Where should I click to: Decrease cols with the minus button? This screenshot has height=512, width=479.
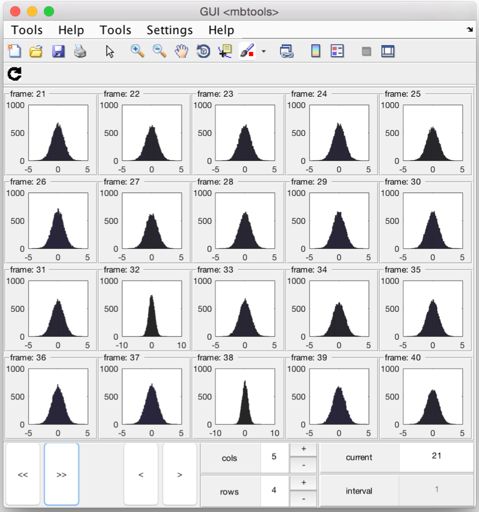pyautogui.click(x=303, y=465)
